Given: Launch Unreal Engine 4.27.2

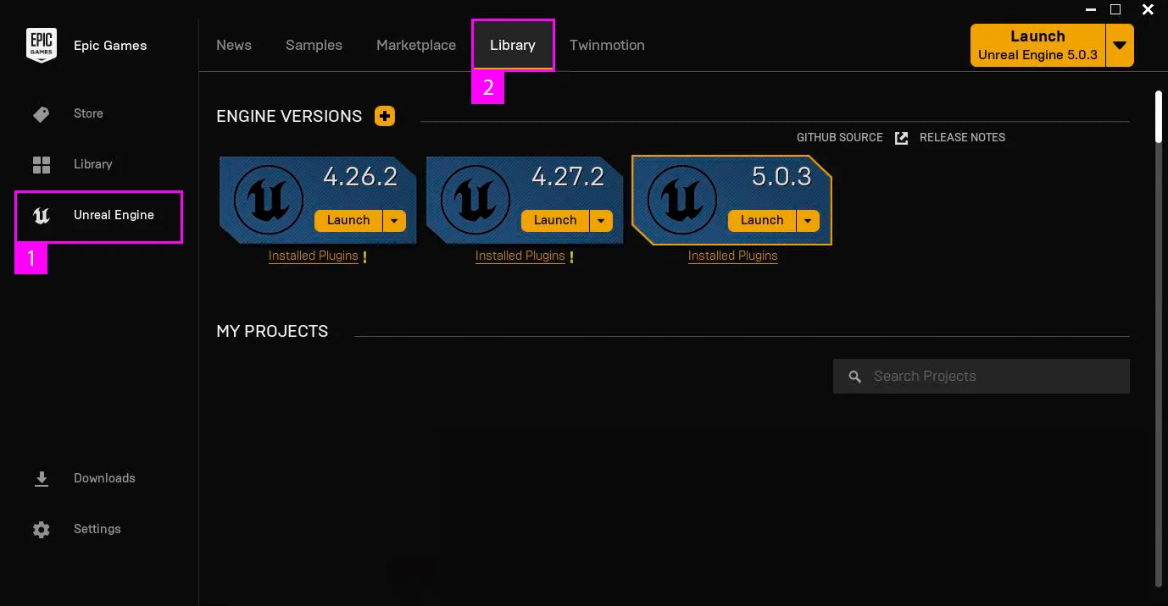Looking at the screenshot, I should coord(555,221).
